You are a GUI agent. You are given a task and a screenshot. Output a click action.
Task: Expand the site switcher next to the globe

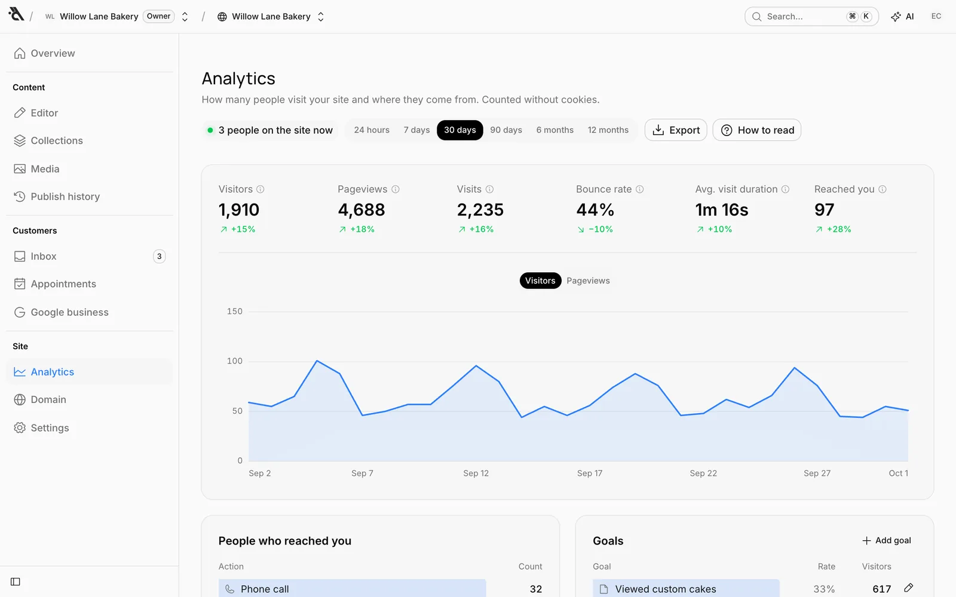pyautogui.click(x=321, y=17)
